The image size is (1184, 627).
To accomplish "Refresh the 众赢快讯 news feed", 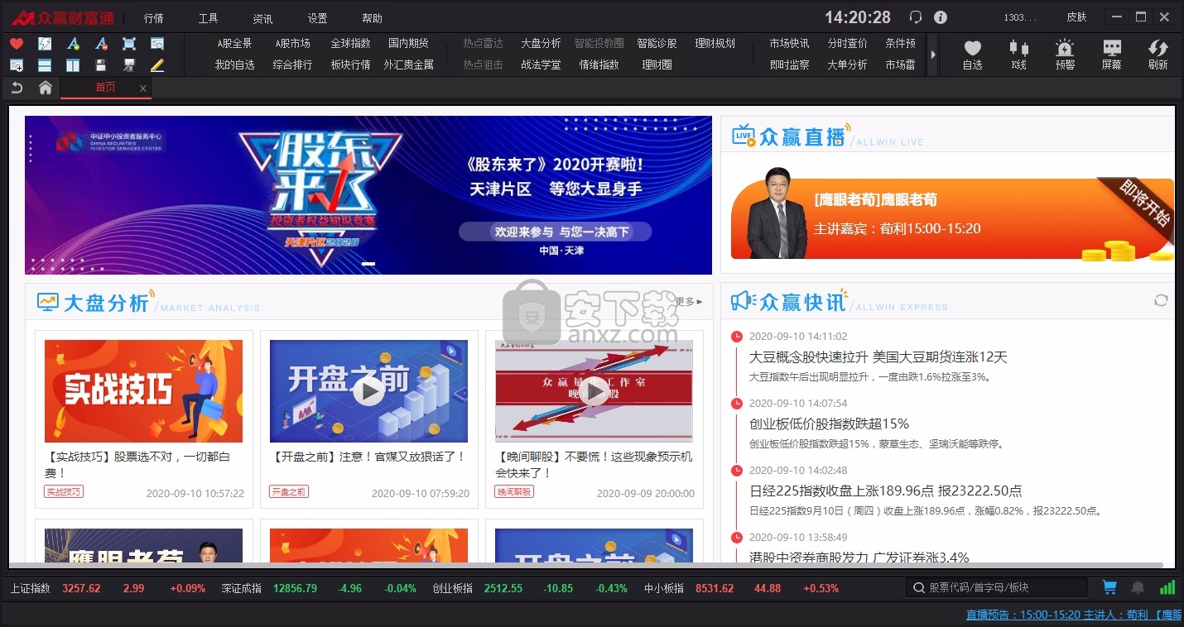I will [1161, 300].
